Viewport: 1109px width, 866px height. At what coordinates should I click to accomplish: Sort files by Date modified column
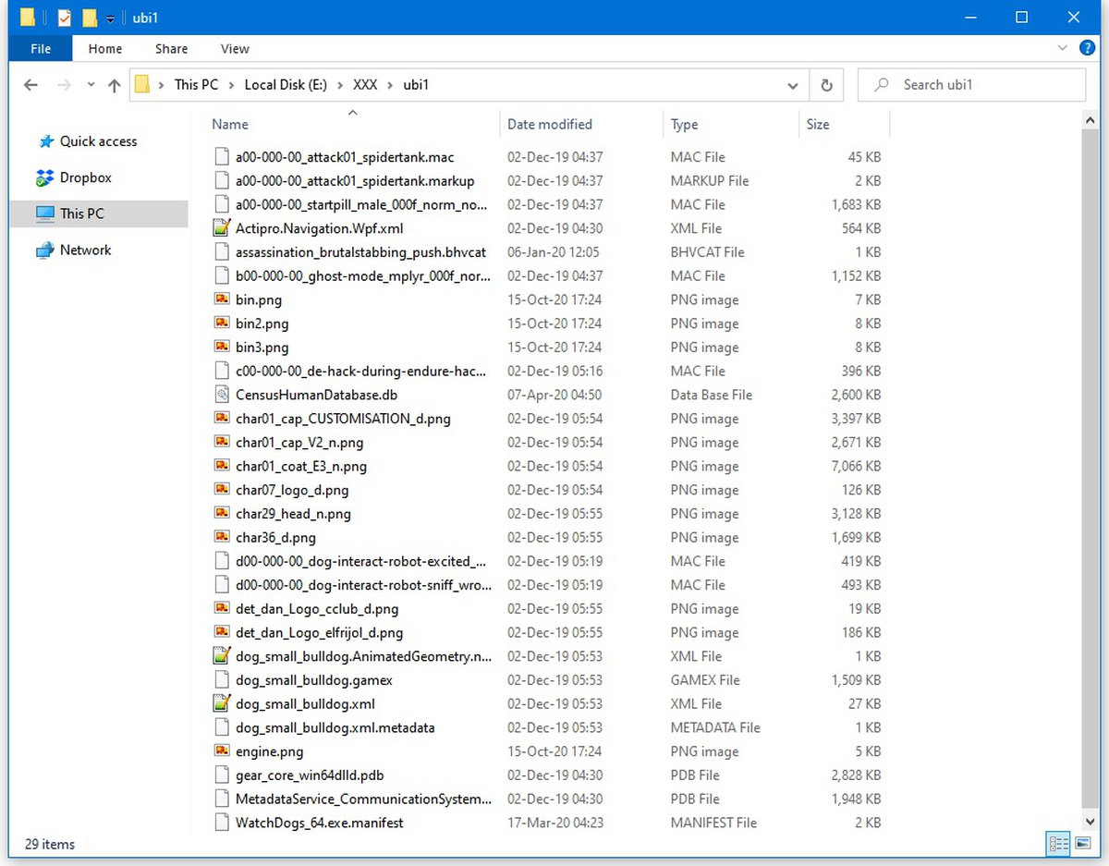click(550, 124)
